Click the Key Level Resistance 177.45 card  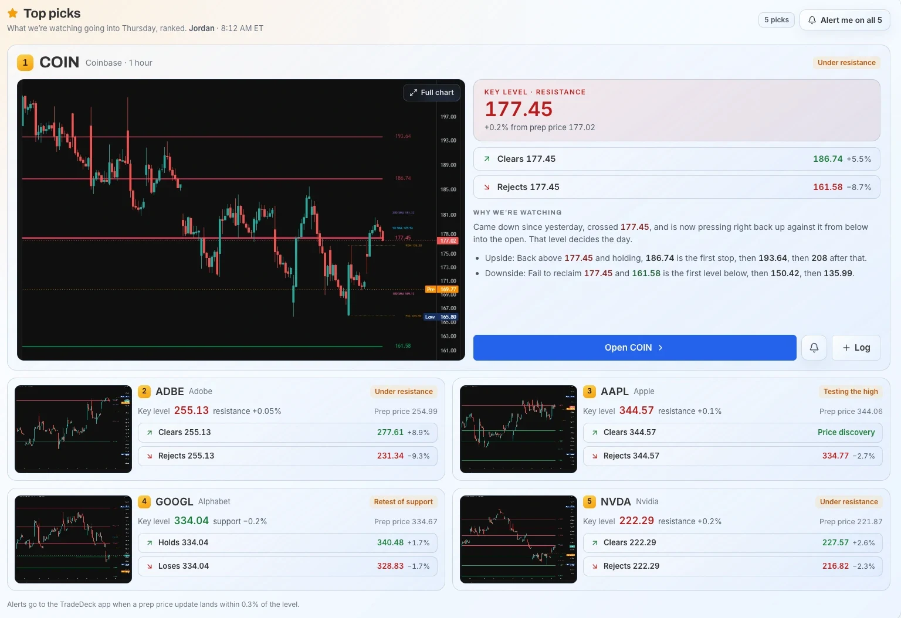(676, 110)
